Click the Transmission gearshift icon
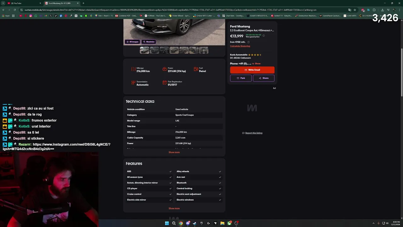This screenshot has height=227, width=403. pos(133,83)
